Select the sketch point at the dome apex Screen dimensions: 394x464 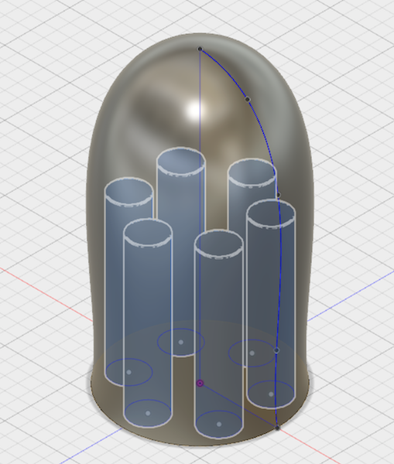click(x=200, y=49)
